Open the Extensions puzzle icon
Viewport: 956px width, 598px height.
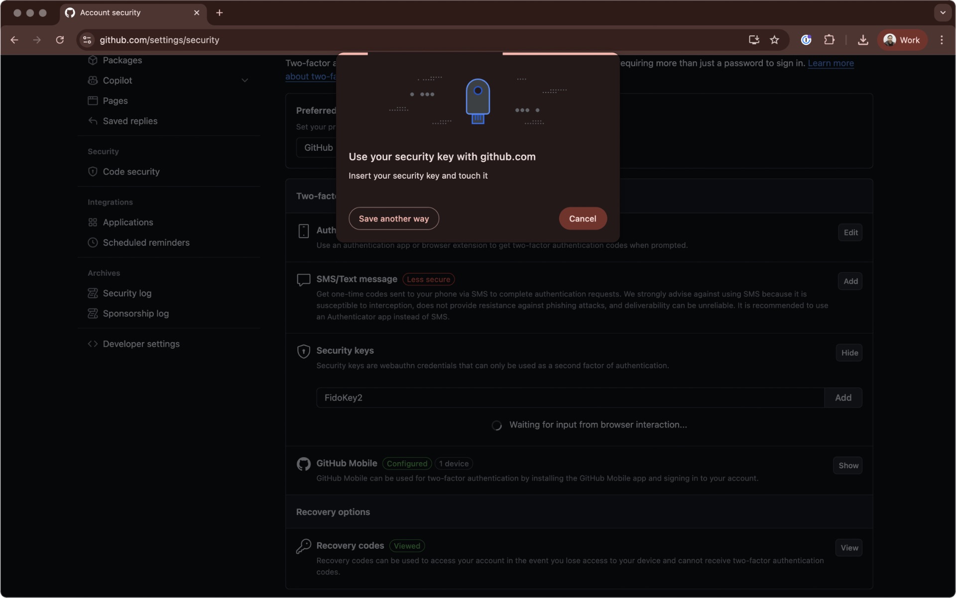click(x=829, y=40)
